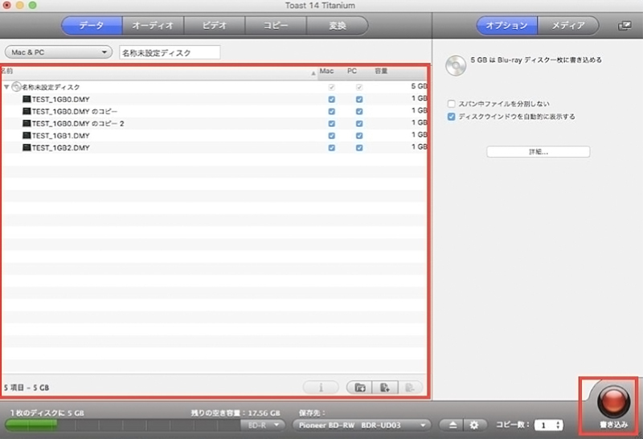Click the green disc capacity bar
The height and width of the screenshot is (439, 643).
31,425
